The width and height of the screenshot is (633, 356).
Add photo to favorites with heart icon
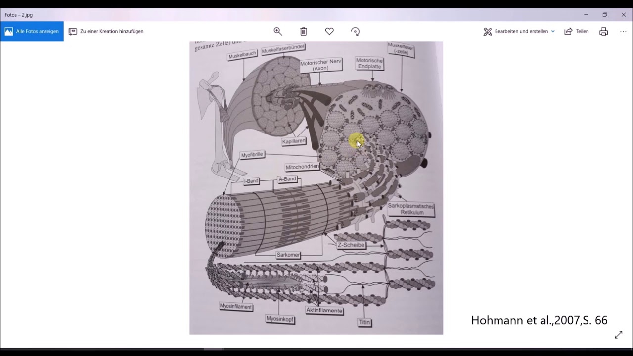[x=329, y=31]
